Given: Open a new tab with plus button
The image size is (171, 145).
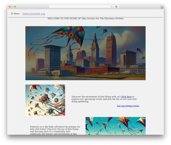Looking at the screenshot, I should coord(162,8).
